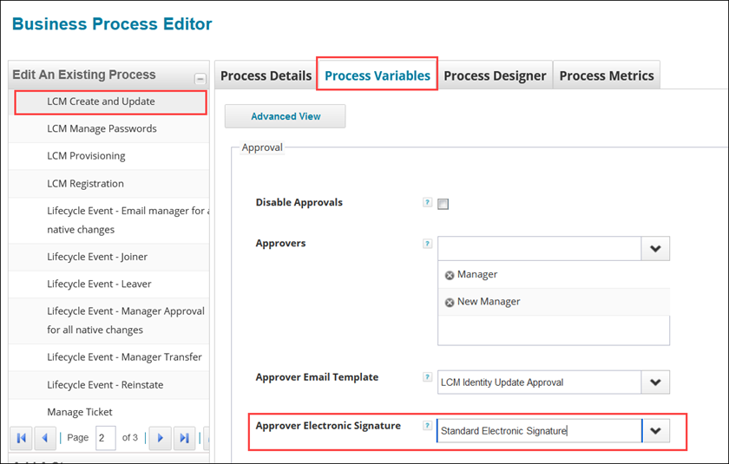Select LCM Provisioning process
This screenshot has height=464, width=729.
(x=86, y=156)
